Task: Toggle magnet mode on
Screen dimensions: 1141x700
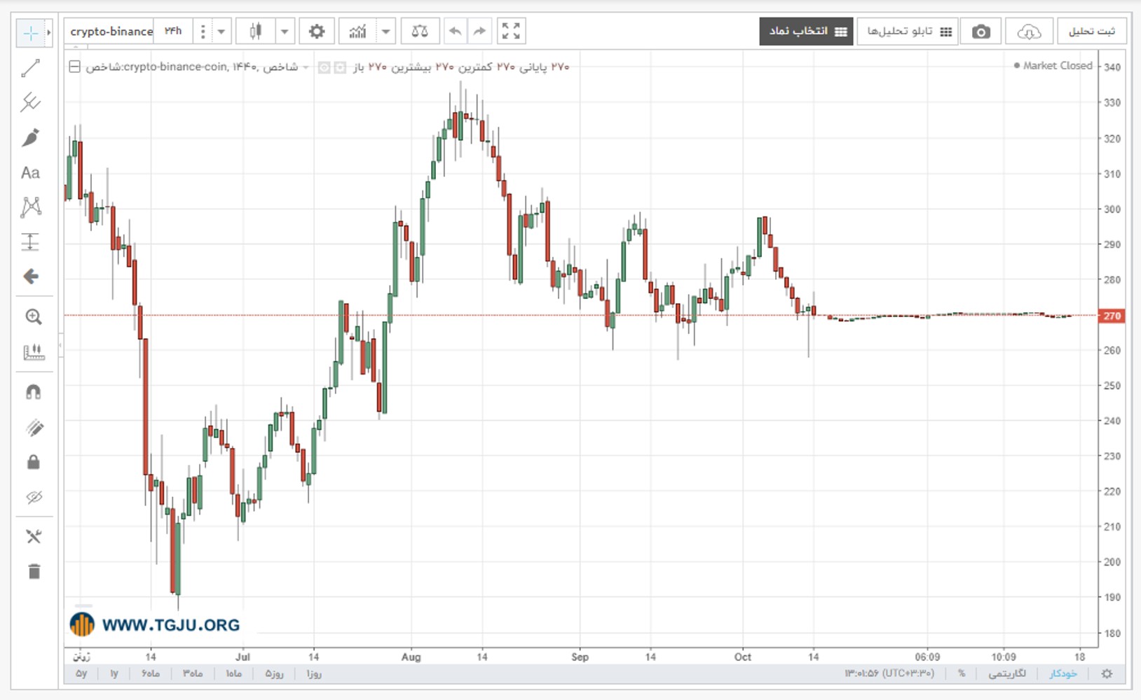Action: coord(33,392)
